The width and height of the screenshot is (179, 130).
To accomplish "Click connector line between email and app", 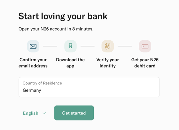I will 50,46.
